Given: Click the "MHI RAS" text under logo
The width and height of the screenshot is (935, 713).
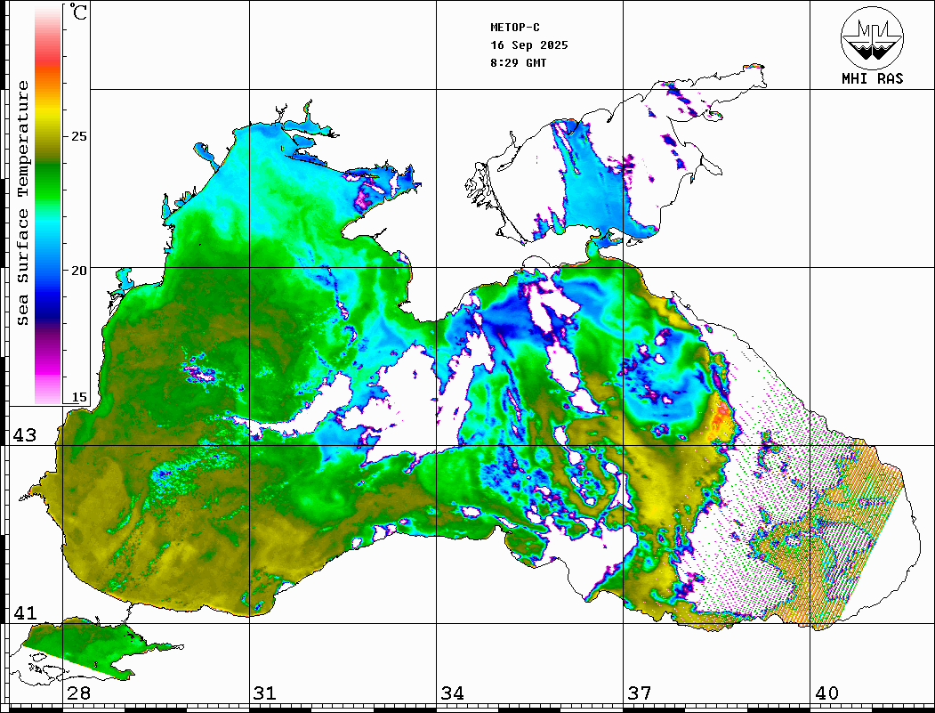Looking at the screenshot, I should coord(872,78).
